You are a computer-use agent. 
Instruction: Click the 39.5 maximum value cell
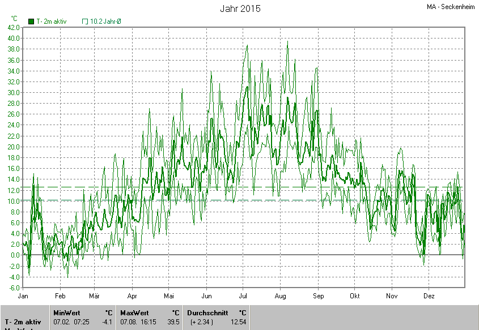[x=173, y=322]
